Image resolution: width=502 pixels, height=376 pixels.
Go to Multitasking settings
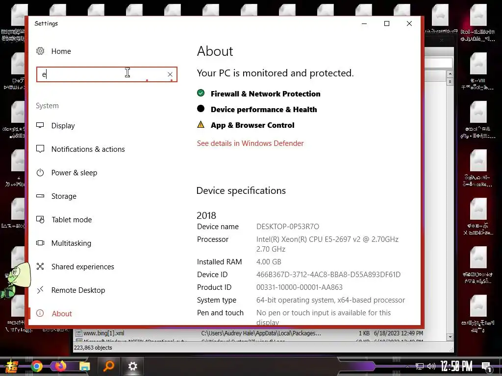click(72, 243)
